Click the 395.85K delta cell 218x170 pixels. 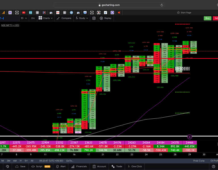(45, 150)
